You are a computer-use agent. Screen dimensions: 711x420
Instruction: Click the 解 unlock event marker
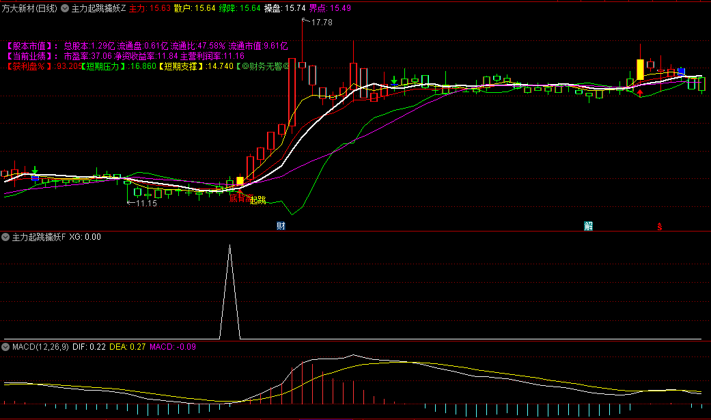pyautogui.click(x=589, y=226)
